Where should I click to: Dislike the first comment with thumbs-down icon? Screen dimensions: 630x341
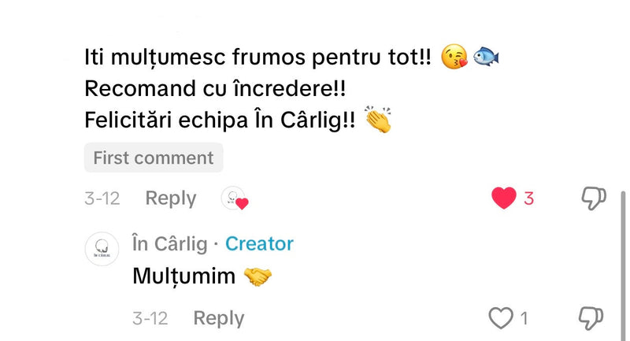[594, 198]
